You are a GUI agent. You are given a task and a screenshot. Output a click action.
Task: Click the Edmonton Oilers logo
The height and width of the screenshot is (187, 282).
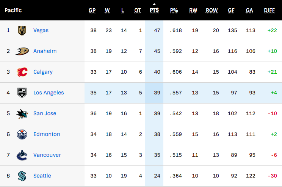22,134
